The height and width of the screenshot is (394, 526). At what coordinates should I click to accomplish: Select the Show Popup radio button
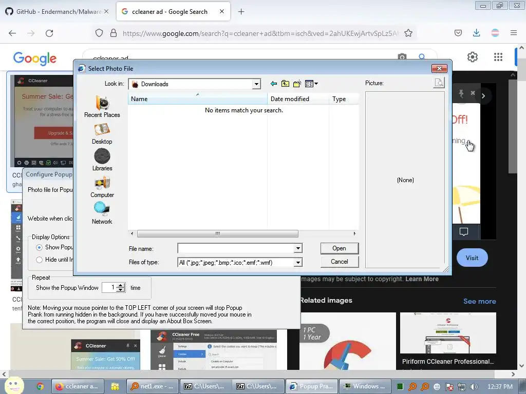pos(39,248)
